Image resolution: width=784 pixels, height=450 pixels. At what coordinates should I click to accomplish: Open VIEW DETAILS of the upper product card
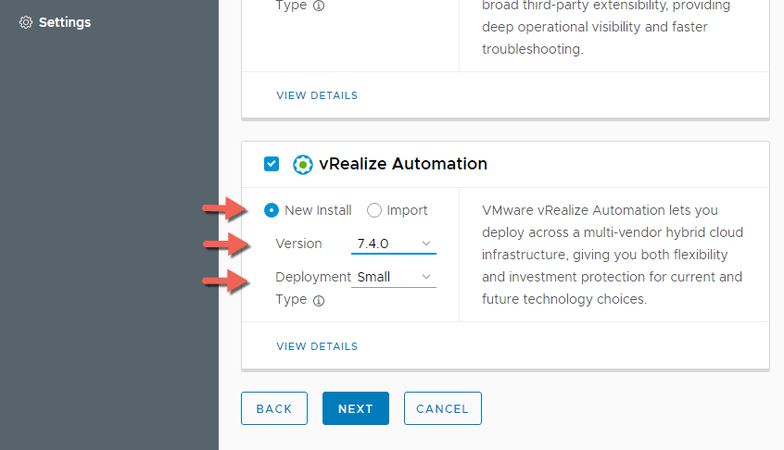coord(317,95)
